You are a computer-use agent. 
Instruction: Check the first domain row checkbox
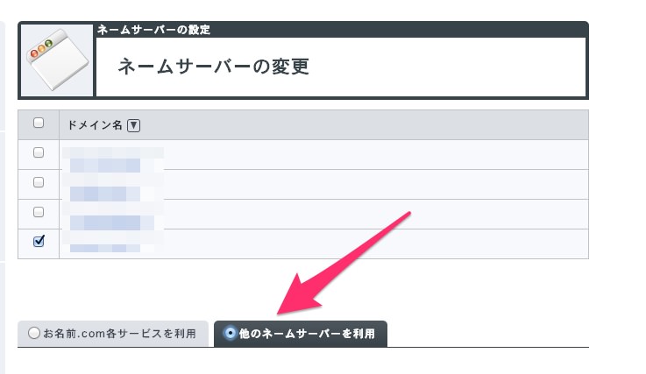[x=39, y=152]
